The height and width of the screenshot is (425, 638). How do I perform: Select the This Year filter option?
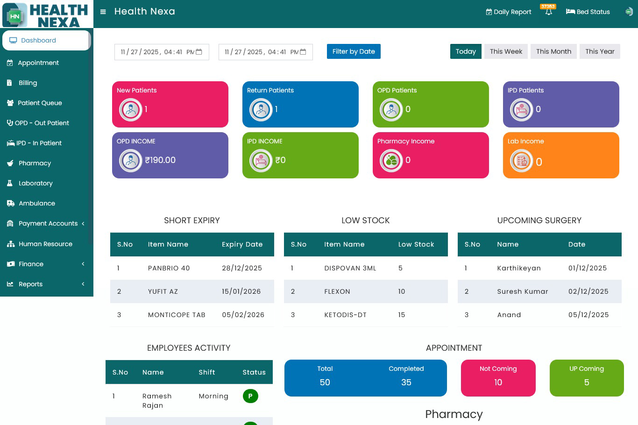(600, 51)
